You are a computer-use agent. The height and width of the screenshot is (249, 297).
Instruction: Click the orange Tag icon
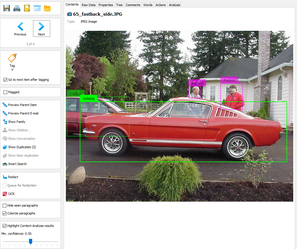click(x=12, y=58)
